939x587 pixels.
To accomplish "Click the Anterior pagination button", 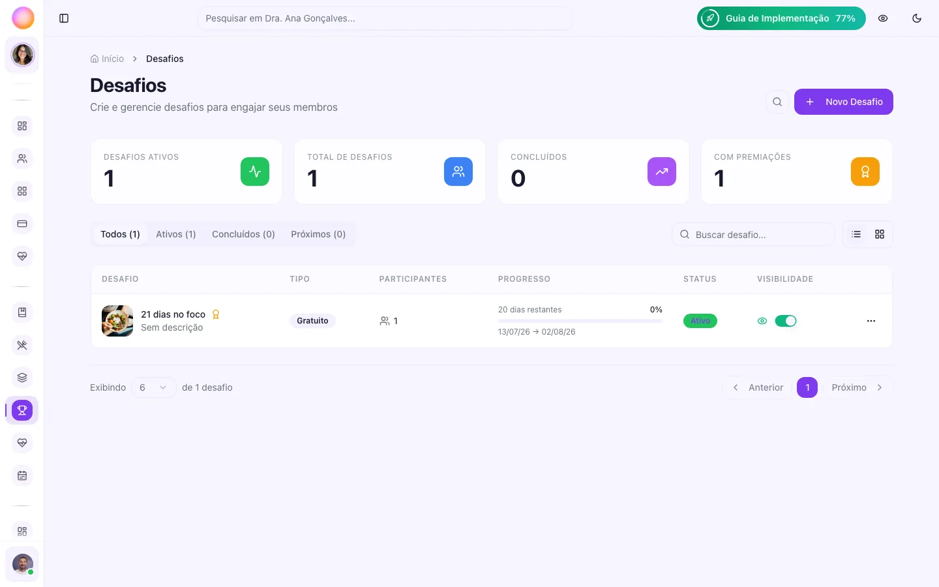I will coord(757,387).
